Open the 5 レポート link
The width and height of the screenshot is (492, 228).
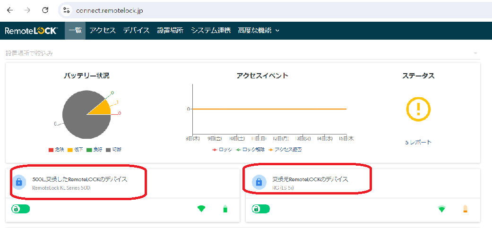pyautogui.click(x=418, y=142)
